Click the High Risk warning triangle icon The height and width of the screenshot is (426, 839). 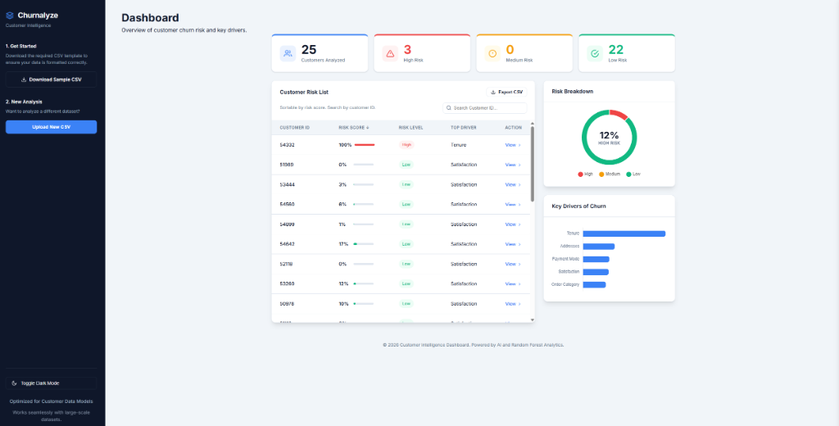coord(390,53)
